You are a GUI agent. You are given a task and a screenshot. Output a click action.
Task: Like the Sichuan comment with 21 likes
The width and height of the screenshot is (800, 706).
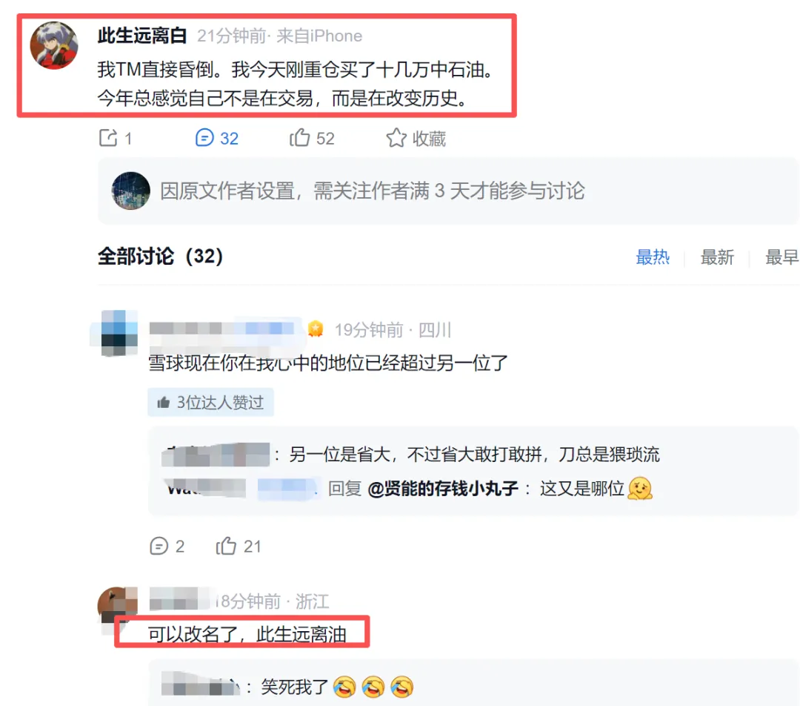[226, 546]
